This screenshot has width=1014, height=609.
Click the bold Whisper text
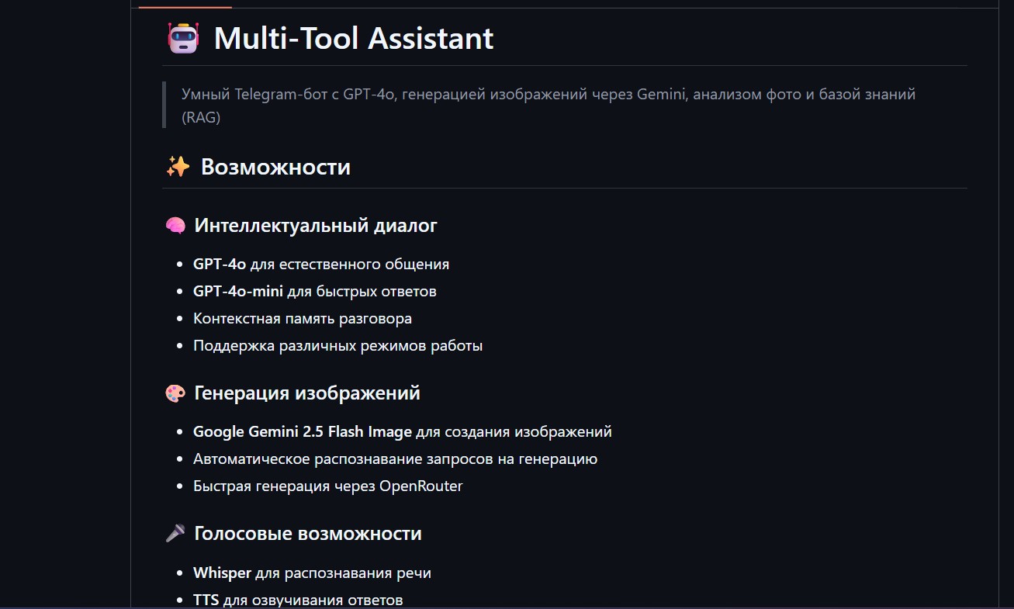click(222, 573)
